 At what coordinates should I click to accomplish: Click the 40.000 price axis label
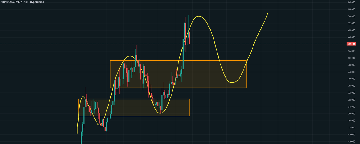352,79
